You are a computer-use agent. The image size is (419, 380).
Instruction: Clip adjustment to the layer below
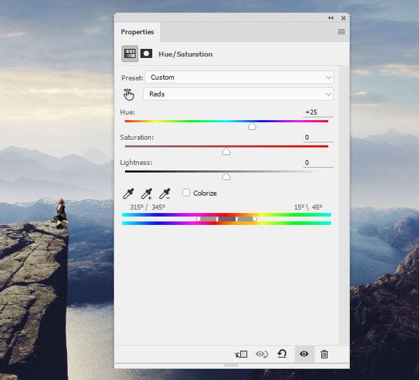click(x=241, y=354)
